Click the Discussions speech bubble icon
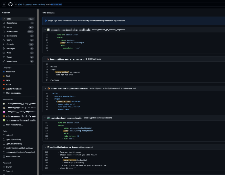Viewport: 225px width, 175px height. 4,36
